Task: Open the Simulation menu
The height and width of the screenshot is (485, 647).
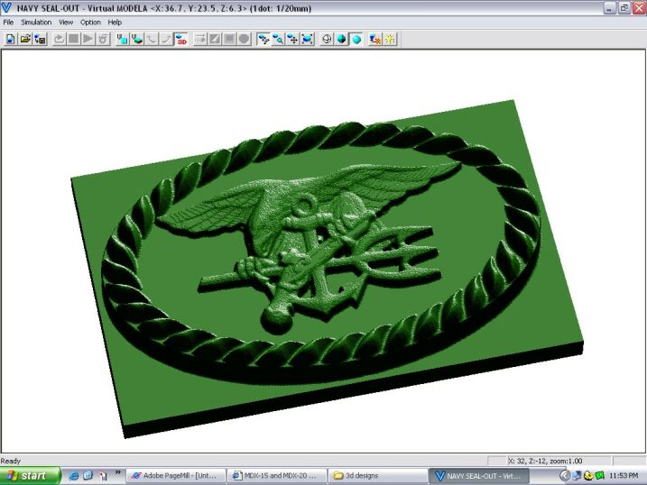Action: click(36, 22)
